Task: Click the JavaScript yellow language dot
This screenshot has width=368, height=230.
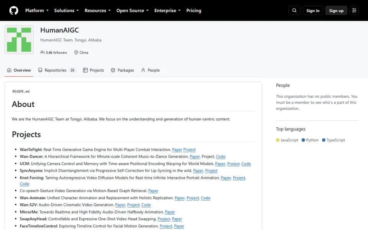Action: [x=278, y=140]
